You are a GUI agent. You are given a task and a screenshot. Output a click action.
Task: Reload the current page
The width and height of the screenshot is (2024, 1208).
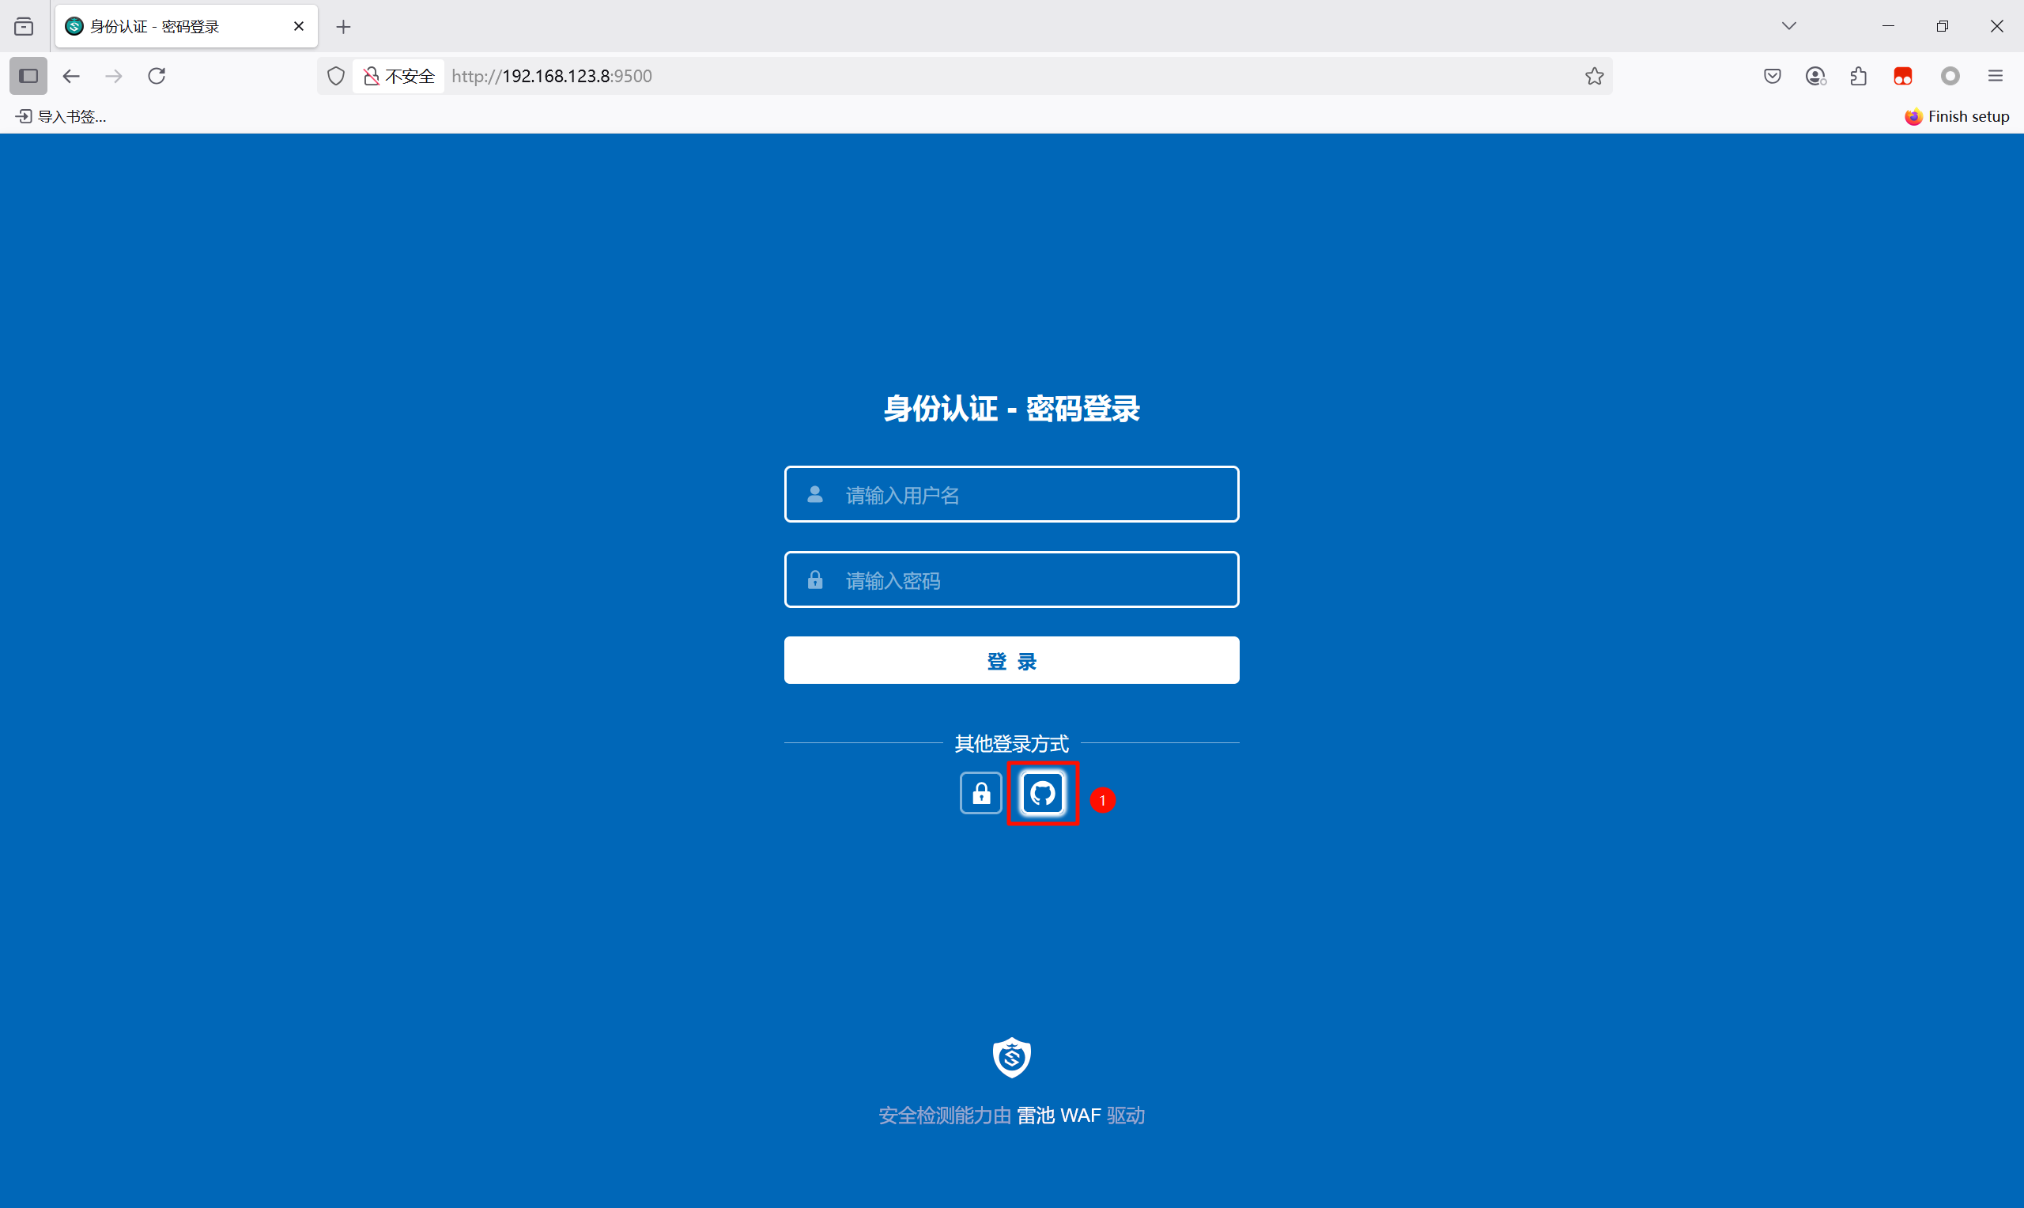(x=157, y=76)
